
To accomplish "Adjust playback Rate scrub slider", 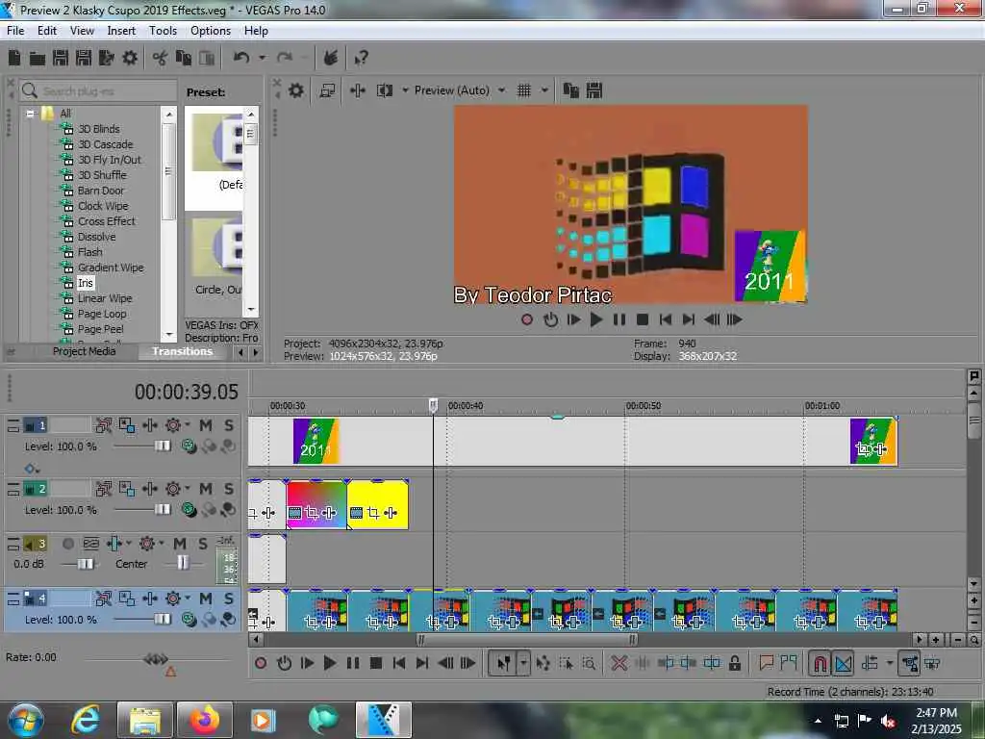I will click(x=156, y=658).
